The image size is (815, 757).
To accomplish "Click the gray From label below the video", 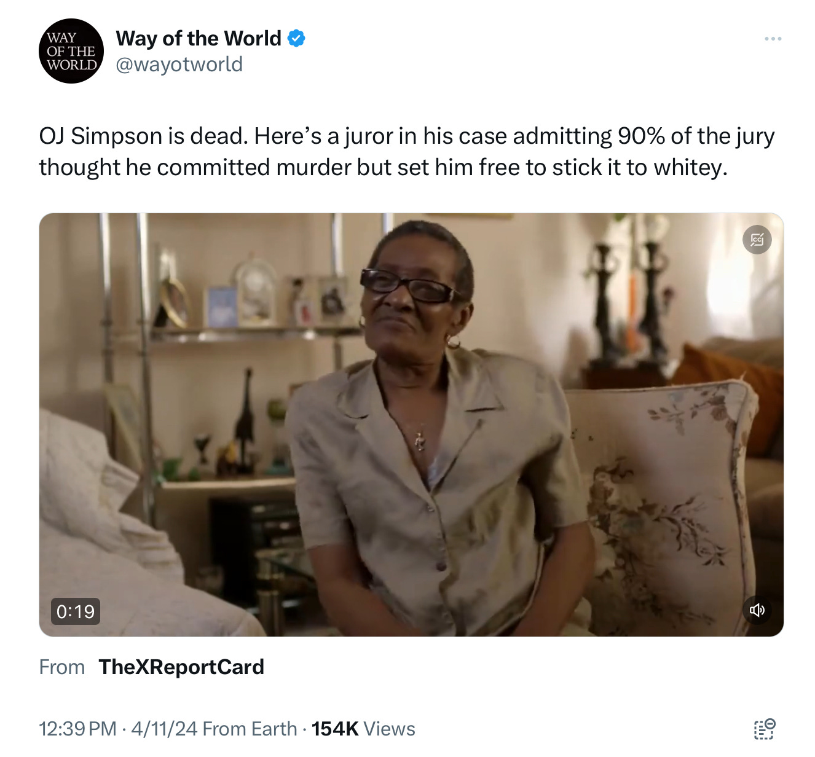I will click(62, 667).
